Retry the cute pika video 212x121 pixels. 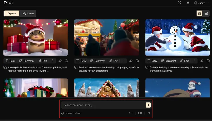(10, 61)
